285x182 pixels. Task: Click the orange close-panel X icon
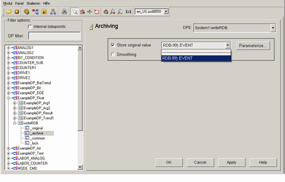[x=17, y=12]
